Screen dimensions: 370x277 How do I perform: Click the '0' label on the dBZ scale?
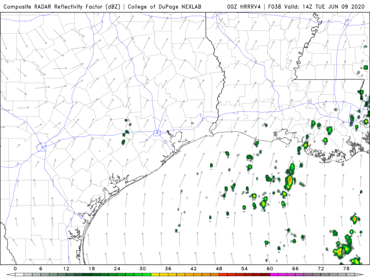tap(15, 269)
